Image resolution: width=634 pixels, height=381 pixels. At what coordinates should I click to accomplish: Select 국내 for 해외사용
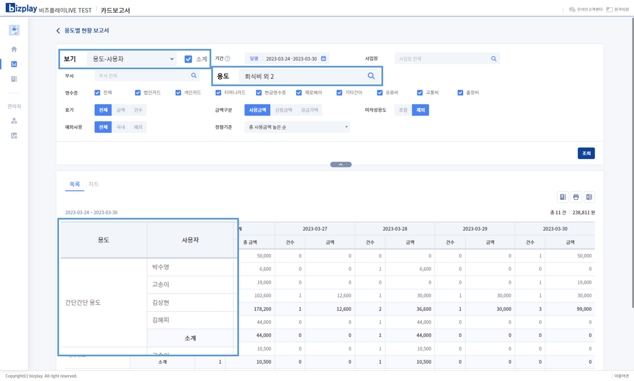coord(120,127)
